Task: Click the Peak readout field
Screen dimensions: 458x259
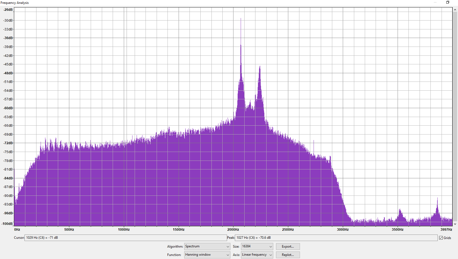Action: 336,238
